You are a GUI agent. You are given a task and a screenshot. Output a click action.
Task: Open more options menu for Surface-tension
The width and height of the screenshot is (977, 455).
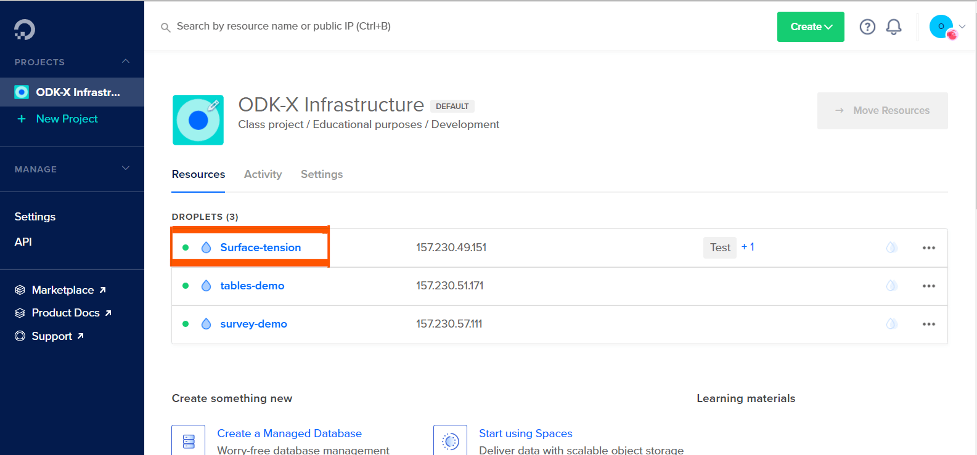tap(929, 248)
